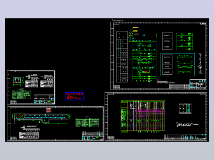Select the long corridor floor plan sheet

[x=55, y=123]
